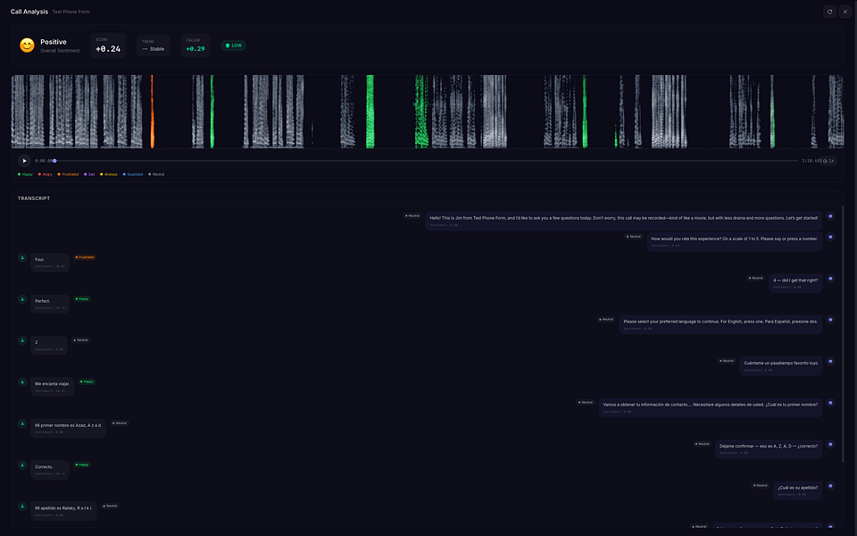Click the playback progress slider handle

[x=54, y=161]
